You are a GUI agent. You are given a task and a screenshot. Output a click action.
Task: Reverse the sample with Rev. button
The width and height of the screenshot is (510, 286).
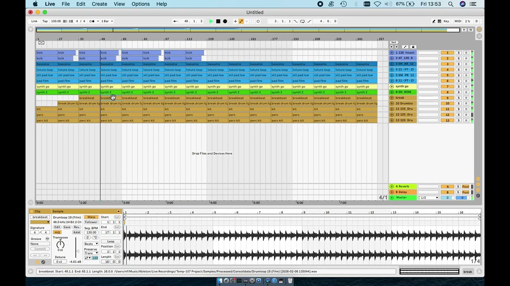(76, 227)
